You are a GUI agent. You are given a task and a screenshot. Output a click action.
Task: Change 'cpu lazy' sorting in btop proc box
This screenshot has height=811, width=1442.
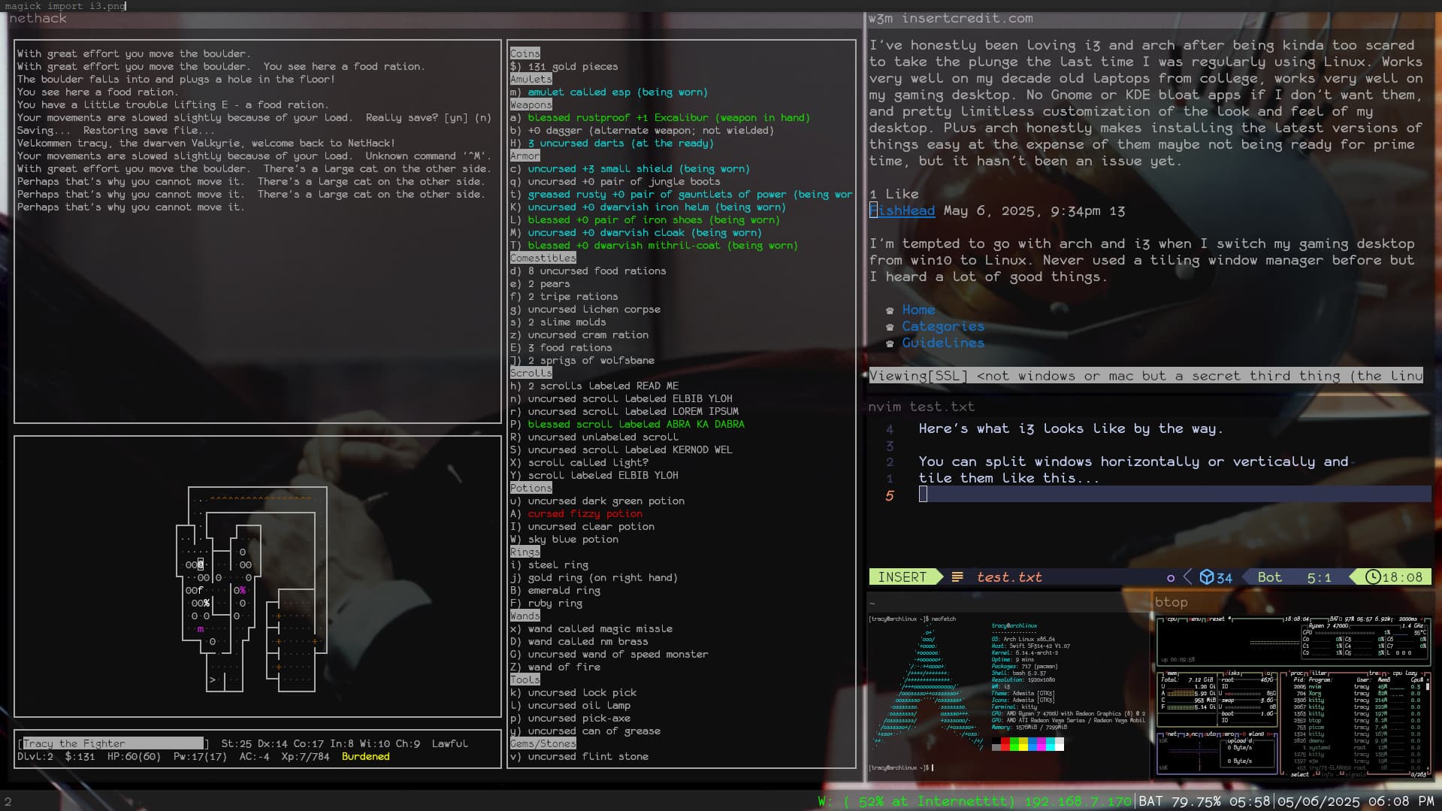coord(1405,673)
